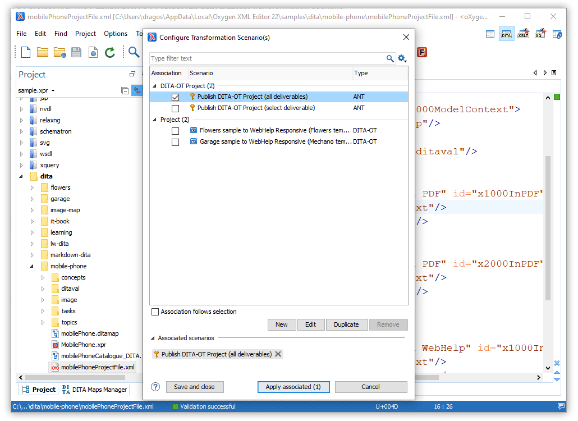Check the Flowers sample to WebHelp scenario
Screen dimensions: 578x421
[176, 131]
